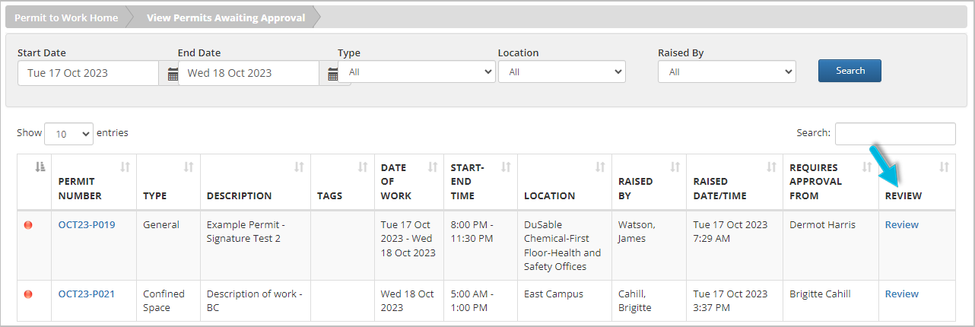Sort by the first status column icon
The height and width of the screenshot is (327, 975).
pyautogui.click(x=40, y=167)
